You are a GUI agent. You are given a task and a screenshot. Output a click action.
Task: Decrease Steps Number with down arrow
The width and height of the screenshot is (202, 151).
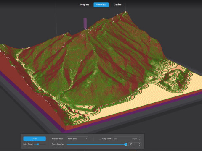[139, 145]
